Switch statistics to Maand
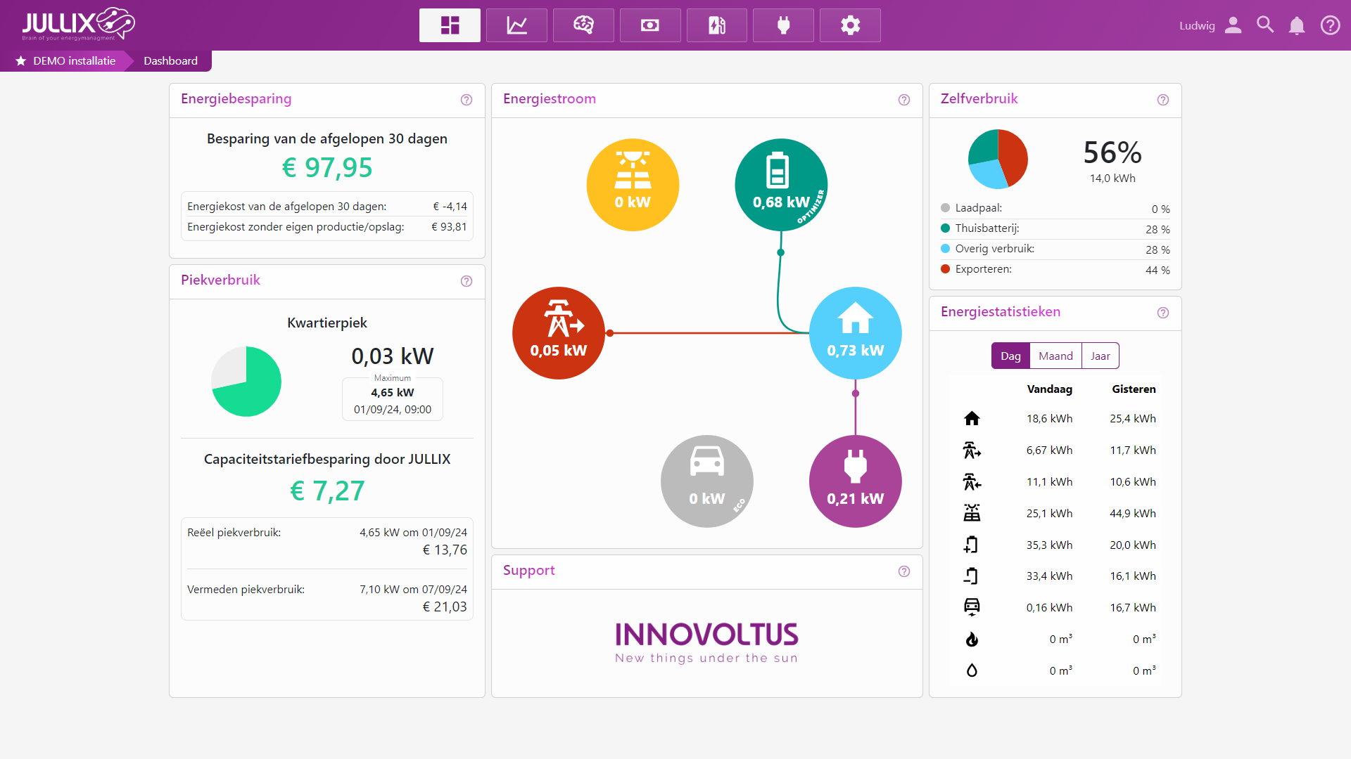 tap(1055, 356)
